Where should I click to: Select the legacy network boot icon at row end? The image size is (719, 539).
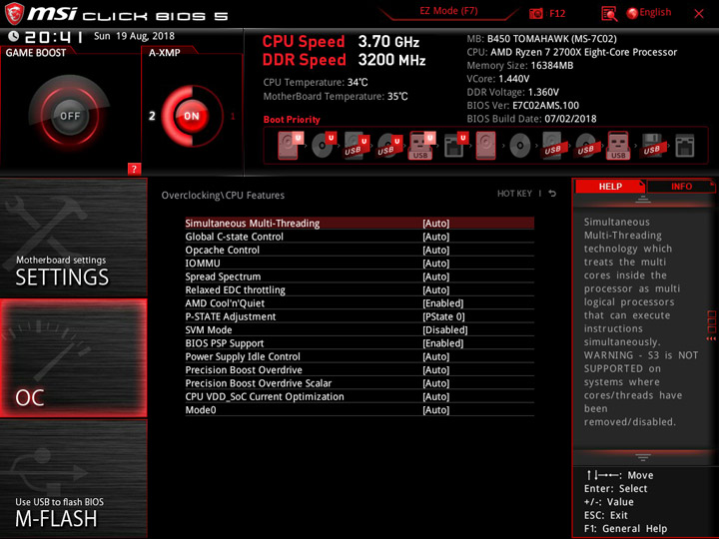pyautogui.click(x=685, y=146)
